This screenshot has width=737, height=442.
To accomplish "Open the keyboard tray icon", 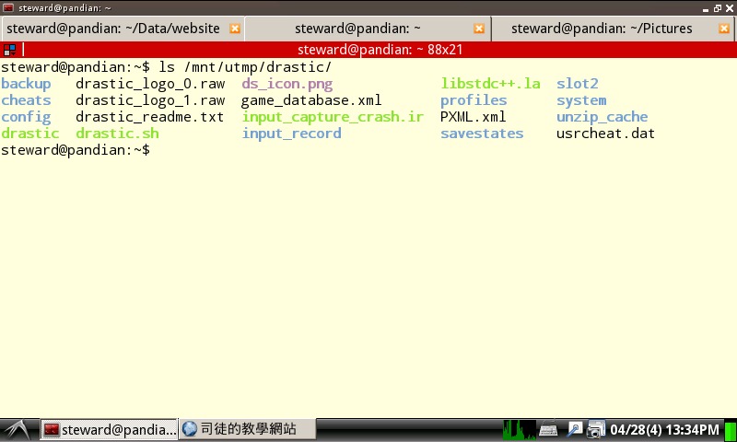I will click(x=548, y=430).
